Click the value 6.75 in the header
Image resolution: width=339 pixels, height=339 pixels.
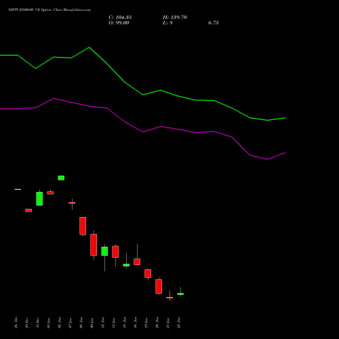click(214, 23)
